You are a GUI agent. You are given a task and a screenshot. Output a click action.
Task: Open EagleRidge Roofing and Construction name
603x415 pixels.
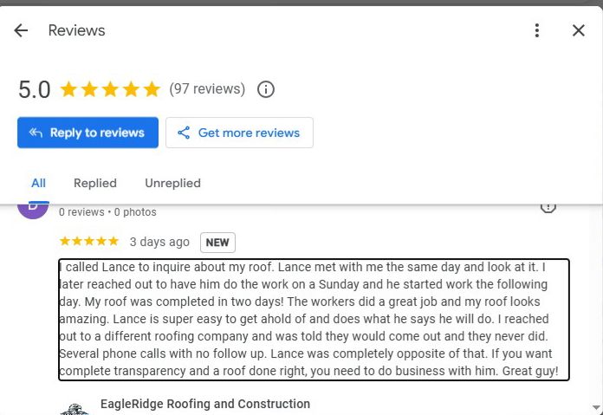[204, 404]
